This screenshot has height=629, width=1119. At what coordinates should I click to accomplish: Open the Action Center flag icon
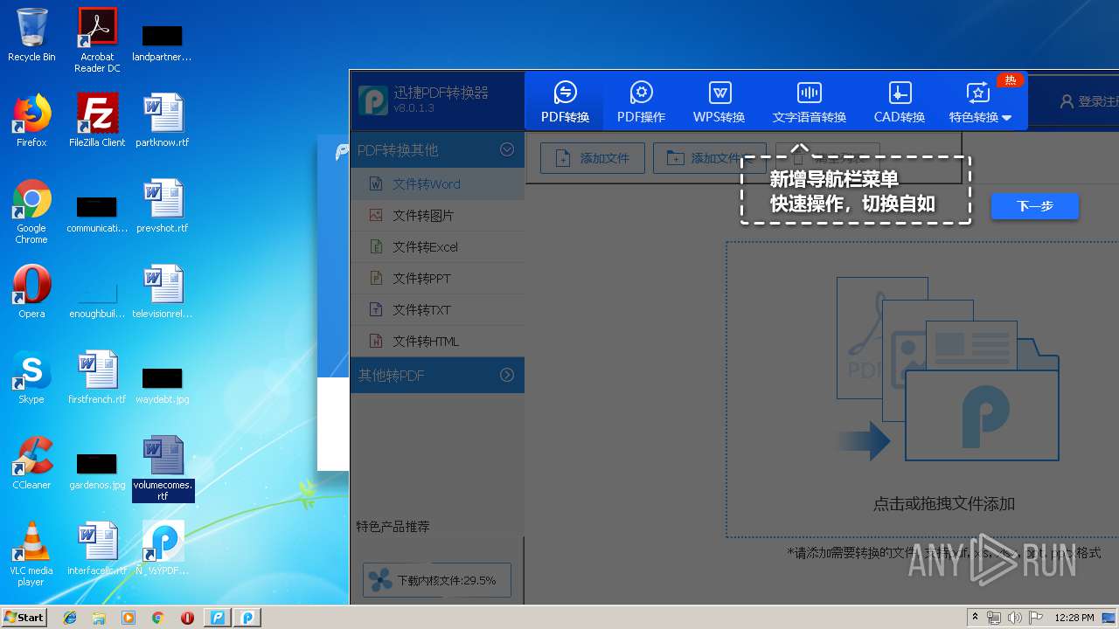[x=1034, y=618]
